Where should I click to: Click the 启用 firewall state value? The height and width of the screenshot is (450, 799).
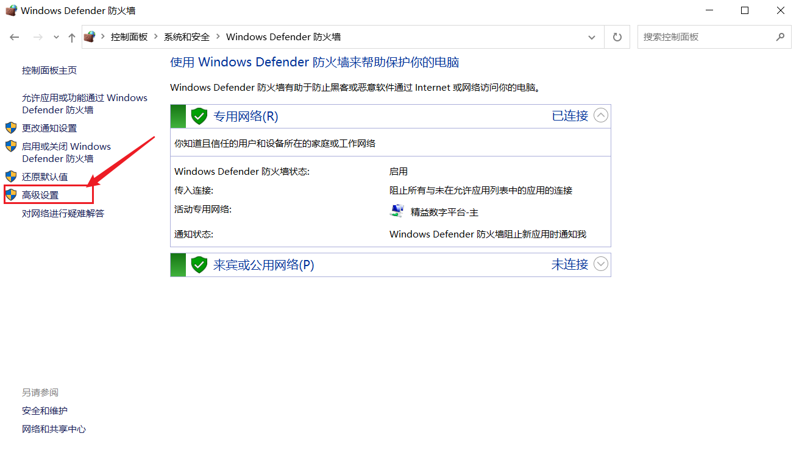tap(399, 172)
